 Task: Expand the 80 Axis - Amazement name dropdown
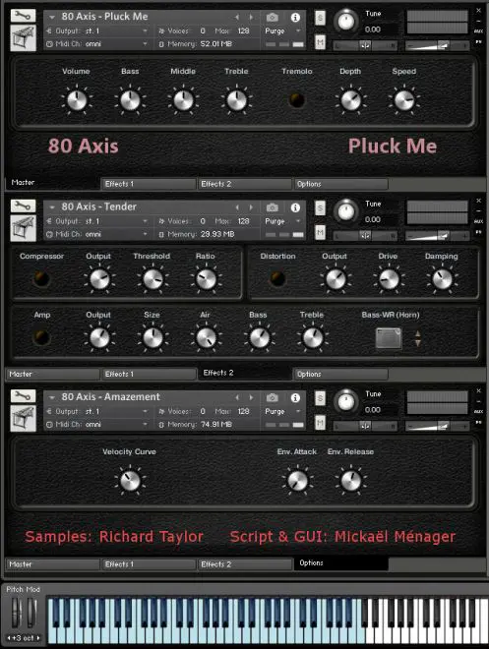52,397
